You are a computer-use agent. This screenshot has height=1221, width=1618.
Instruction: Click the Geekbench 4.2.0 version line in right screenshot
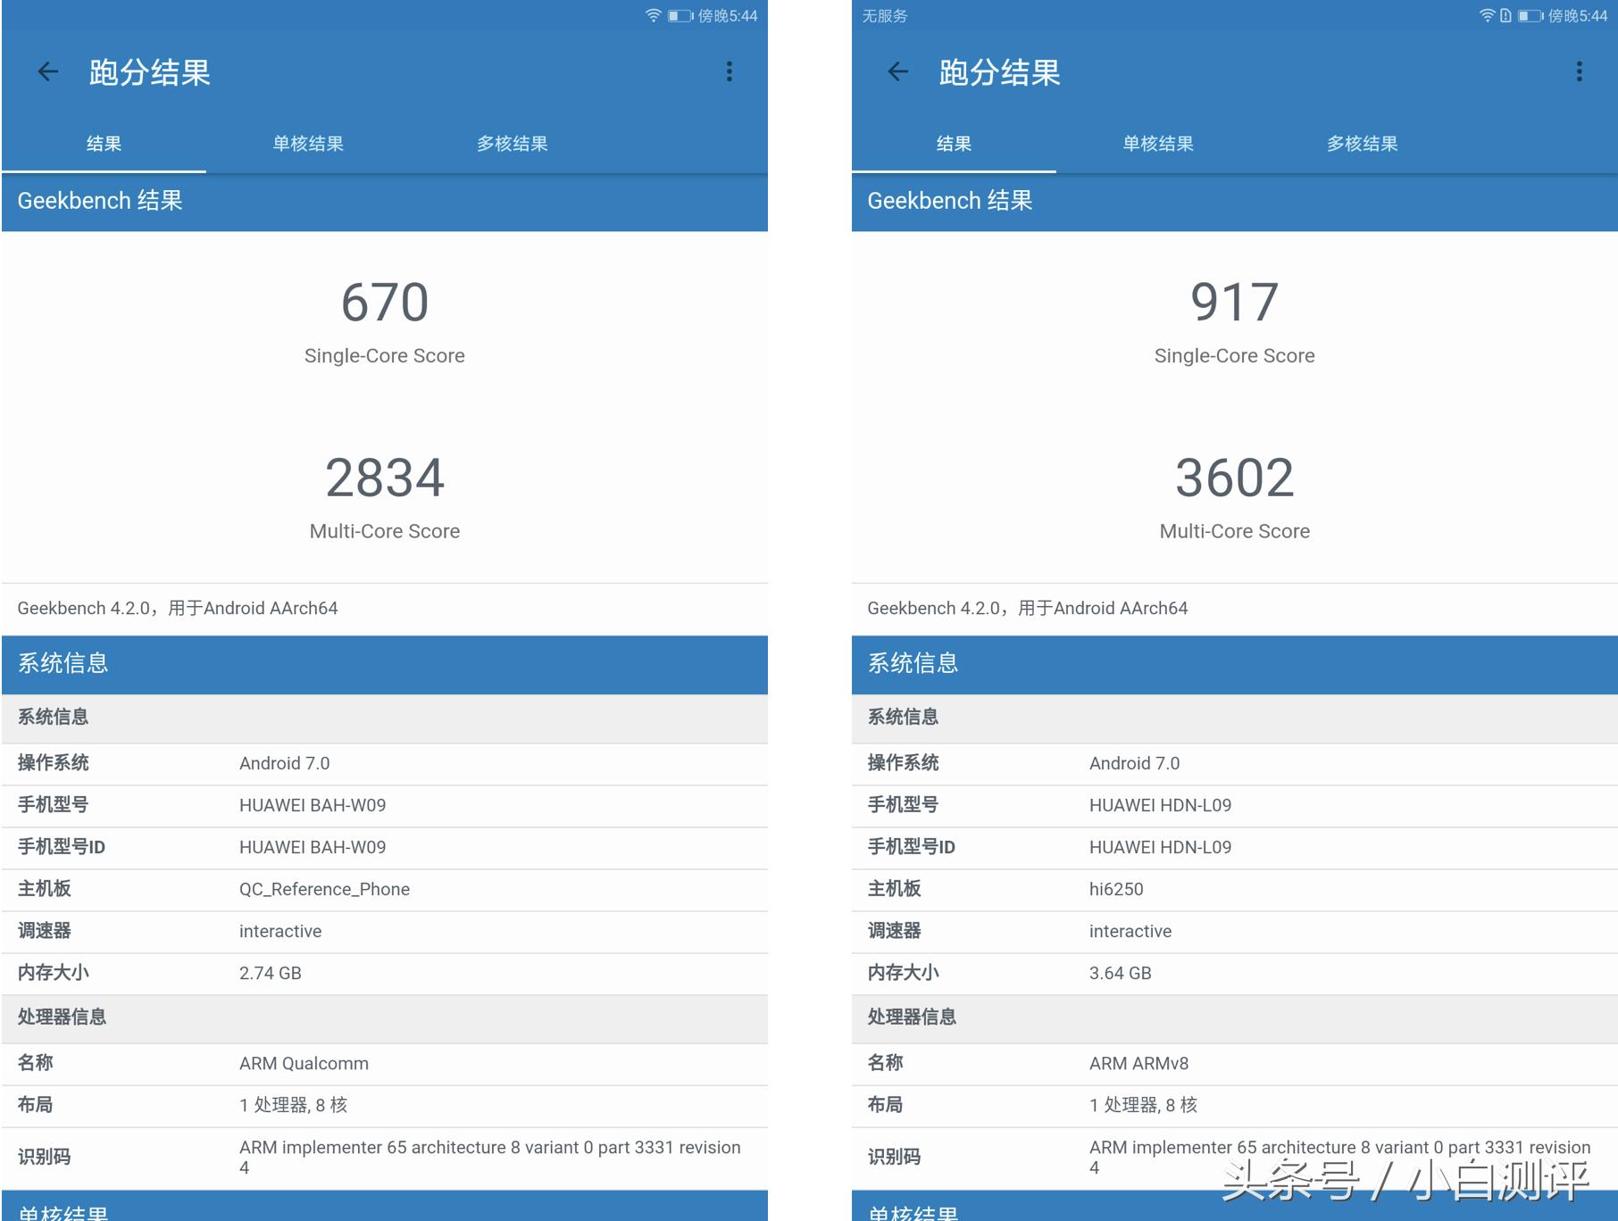point(1028,608)
